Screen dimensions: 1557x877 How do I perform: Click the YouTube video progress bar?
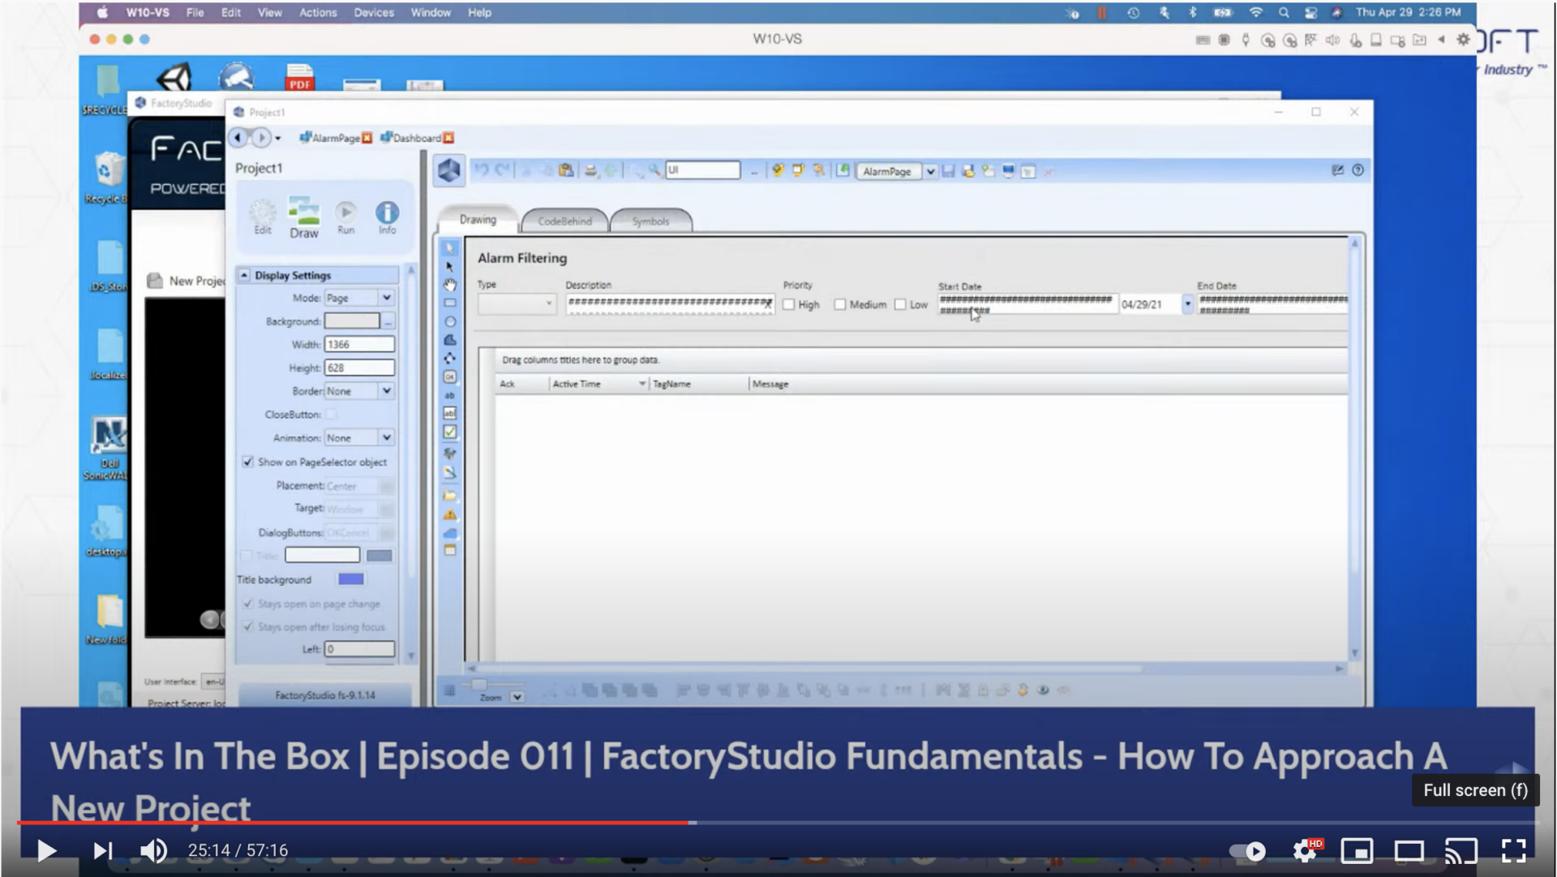pyautogui.click(x=778, y=823)
